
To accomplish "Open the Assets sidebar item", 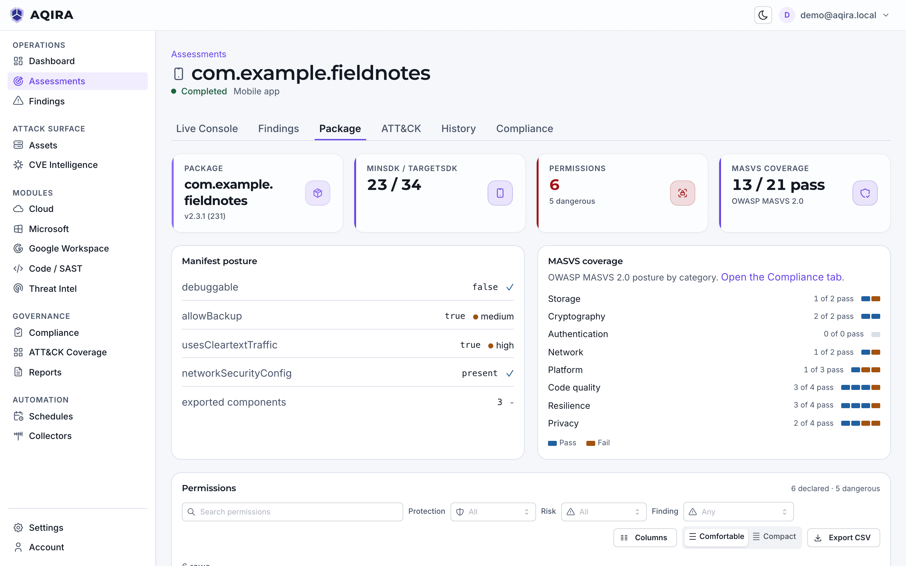I will (77, 145).
